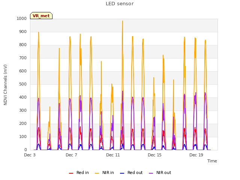Viewport: 240px width, 180px height.
Task: Click the 700 y-axis tick label
Action: (x=23, y=58)
